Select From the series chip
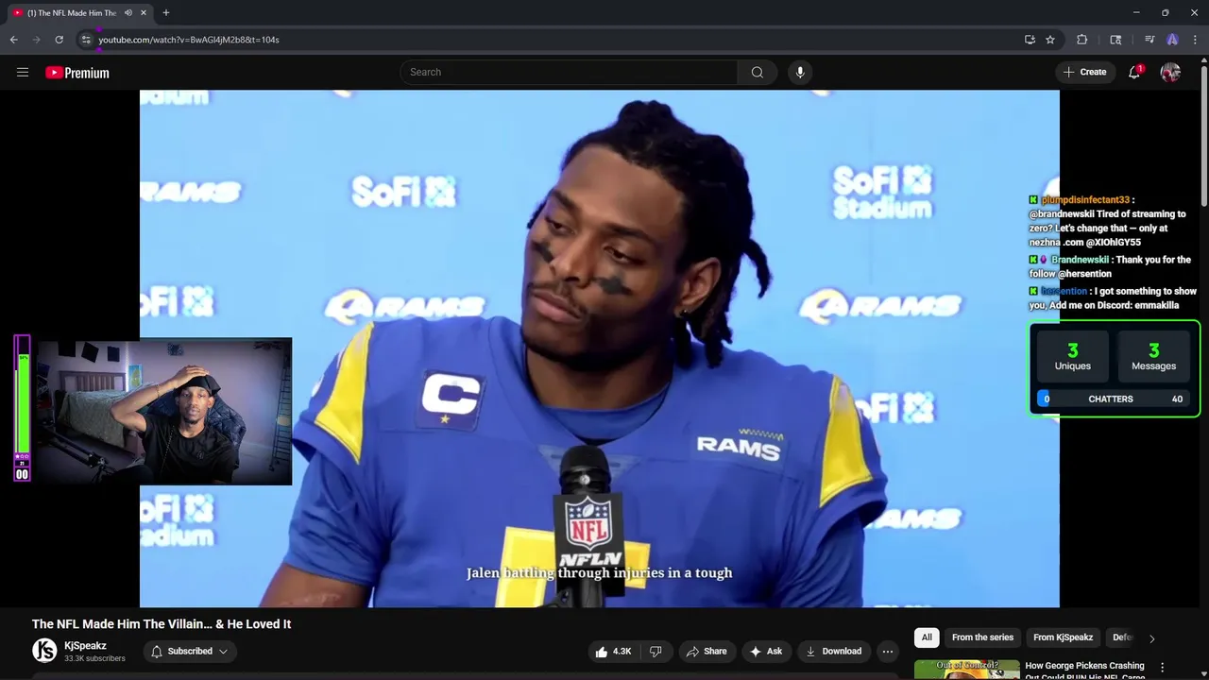 pyautogui.click(x=982, y=637)
